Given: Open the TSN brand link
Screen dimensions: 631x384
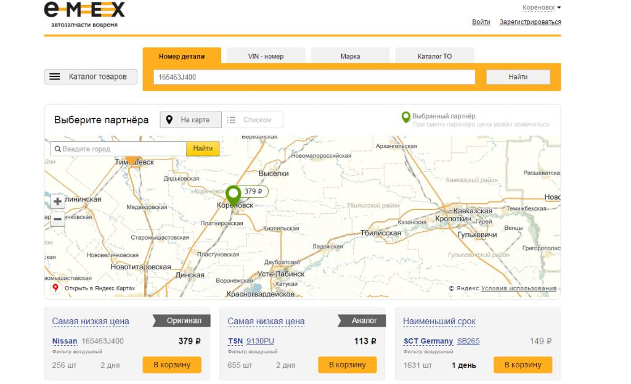Looking at the screenshot, I should point(235,341).
